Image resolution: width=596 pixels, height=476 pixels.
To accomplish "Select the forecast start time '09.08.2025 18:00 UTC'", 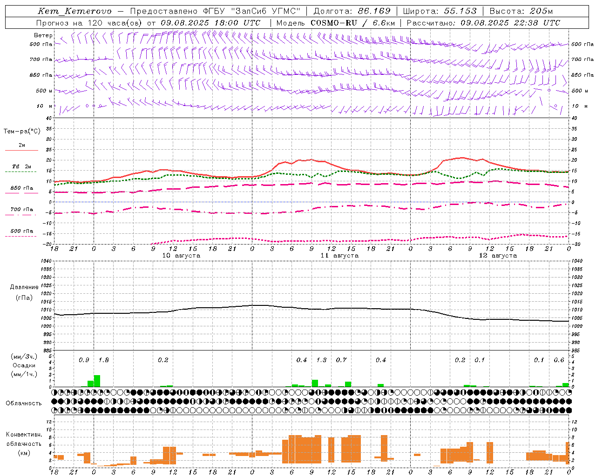I will pyautogui.click(x=210, y=23).
